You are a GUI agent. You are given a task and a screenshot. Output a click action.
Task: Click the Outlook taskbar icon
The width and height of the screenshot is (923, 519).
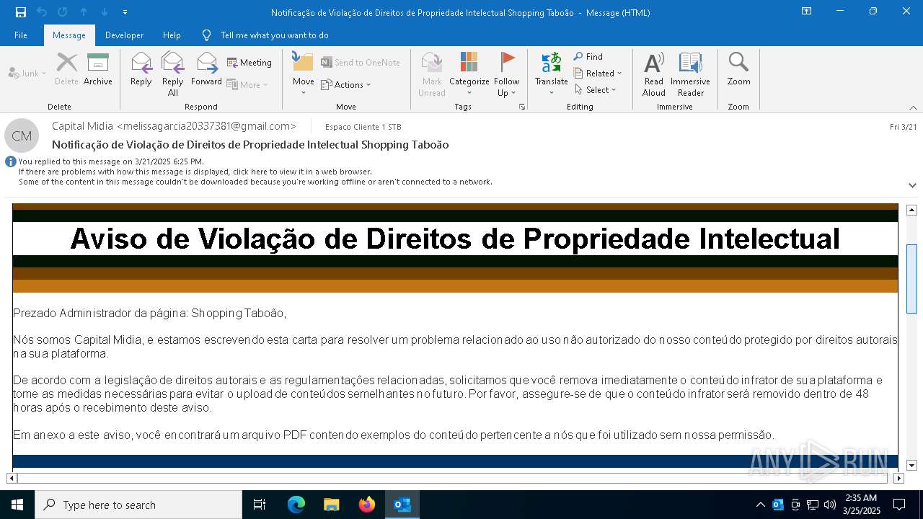(402, 505)
